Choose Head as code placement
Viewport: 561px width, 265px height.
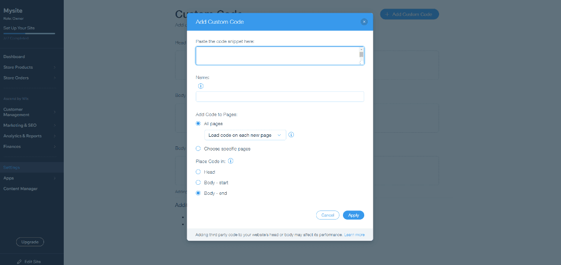pyautogui.click(x=198, y=172)
